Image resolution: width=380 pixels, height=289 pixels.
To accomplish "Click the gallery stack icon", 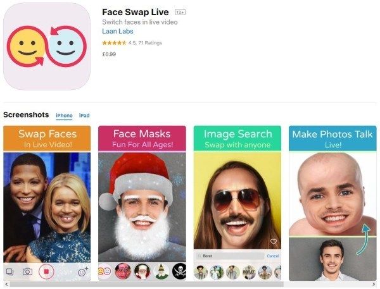I will (9, 271).
